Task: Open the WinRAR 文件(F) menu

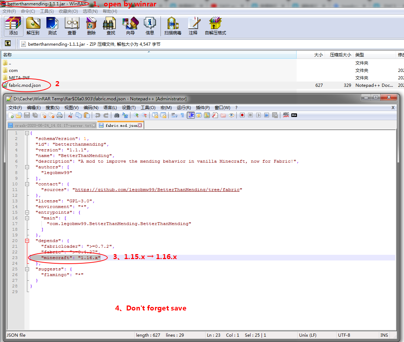Action: point(9,11)
